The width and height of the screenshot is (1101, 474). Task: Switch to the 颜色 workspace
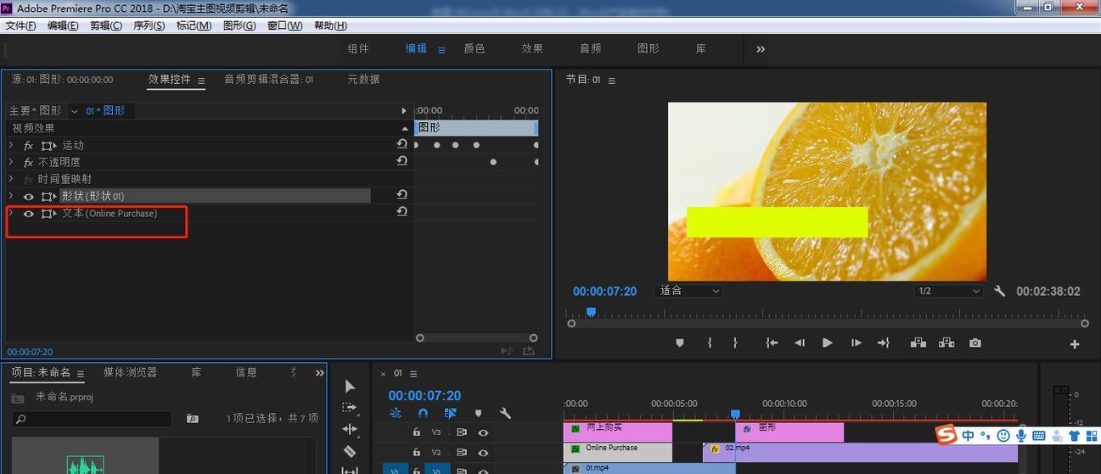pyautogui.click(x=475, y=49)
